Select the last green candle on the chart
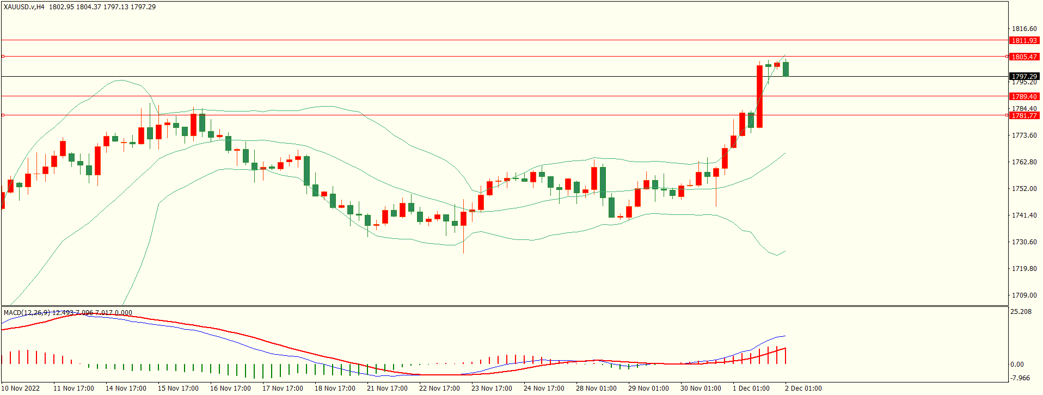This screenshot has height=395, width=1043. point(786,69)
